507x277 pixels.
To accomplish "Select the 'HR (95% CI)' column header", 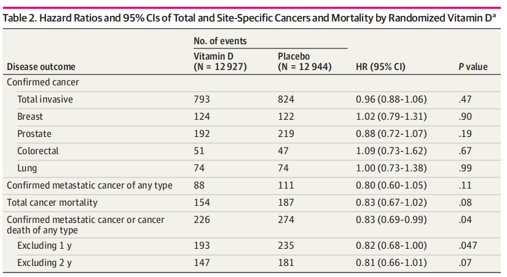I will click(x=380, y=66).
